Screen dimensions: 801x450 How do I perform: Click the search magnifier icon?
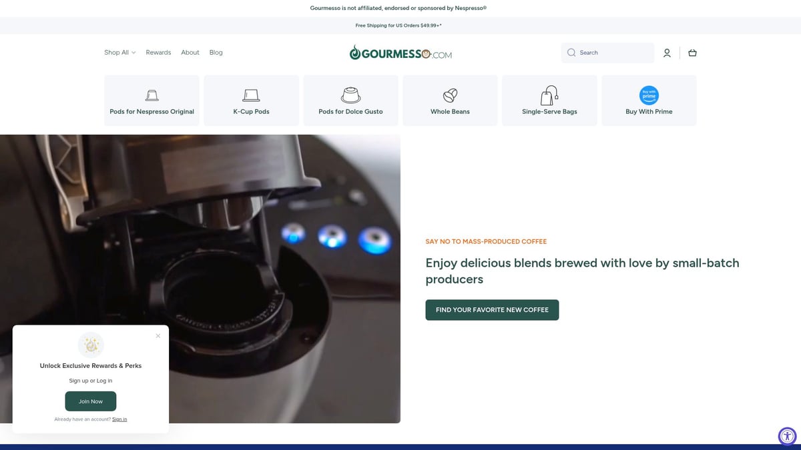click(x=571, y=52)
